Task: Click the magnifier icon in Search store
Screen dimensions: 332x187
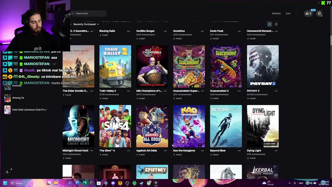Action: point(73,14)
